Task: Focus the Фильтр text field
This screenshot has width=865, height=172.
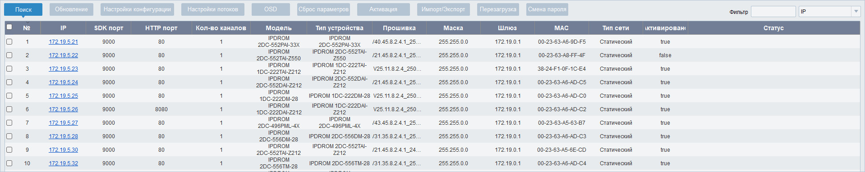Action: (x=773, y=12)
